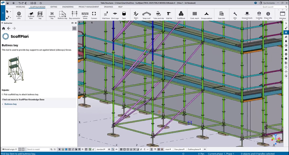Viewport: 289px width, 155px height.
Task: Go to Instructor home page
Action: [x=4, y=28]
